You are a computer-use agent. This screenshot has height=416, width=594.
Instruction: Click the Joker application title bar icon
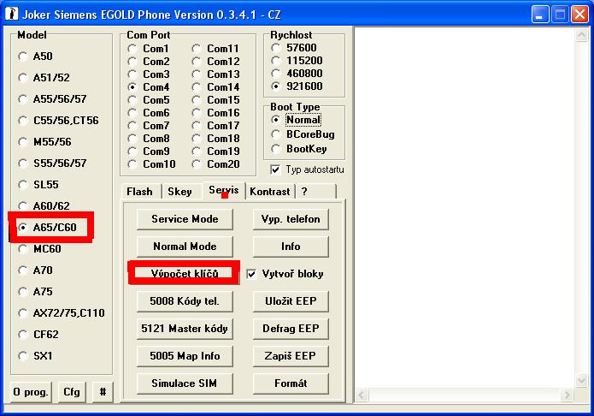(x=12, y=14)
